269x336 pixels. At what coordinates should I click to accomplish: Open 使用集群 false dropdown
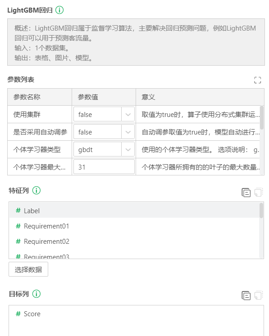tap(104, 114)
